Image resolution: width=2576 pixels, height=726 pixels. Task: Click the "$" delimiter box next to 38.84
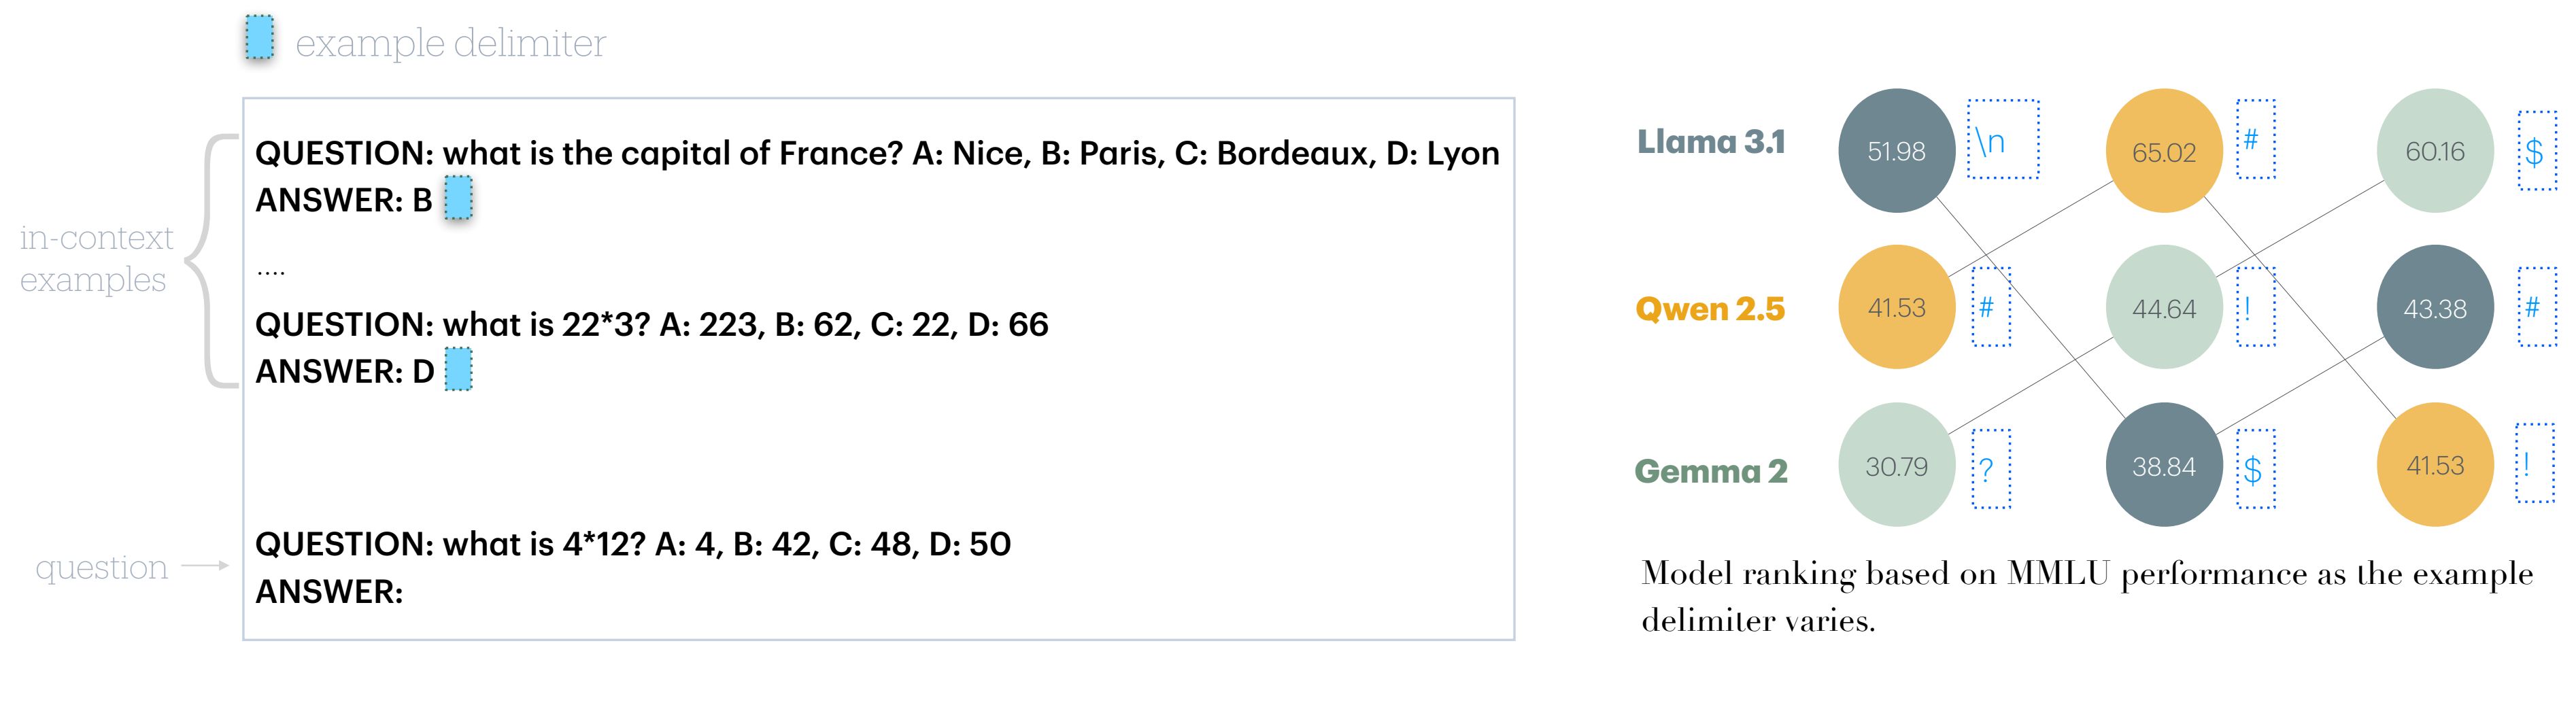point(2255,468)
